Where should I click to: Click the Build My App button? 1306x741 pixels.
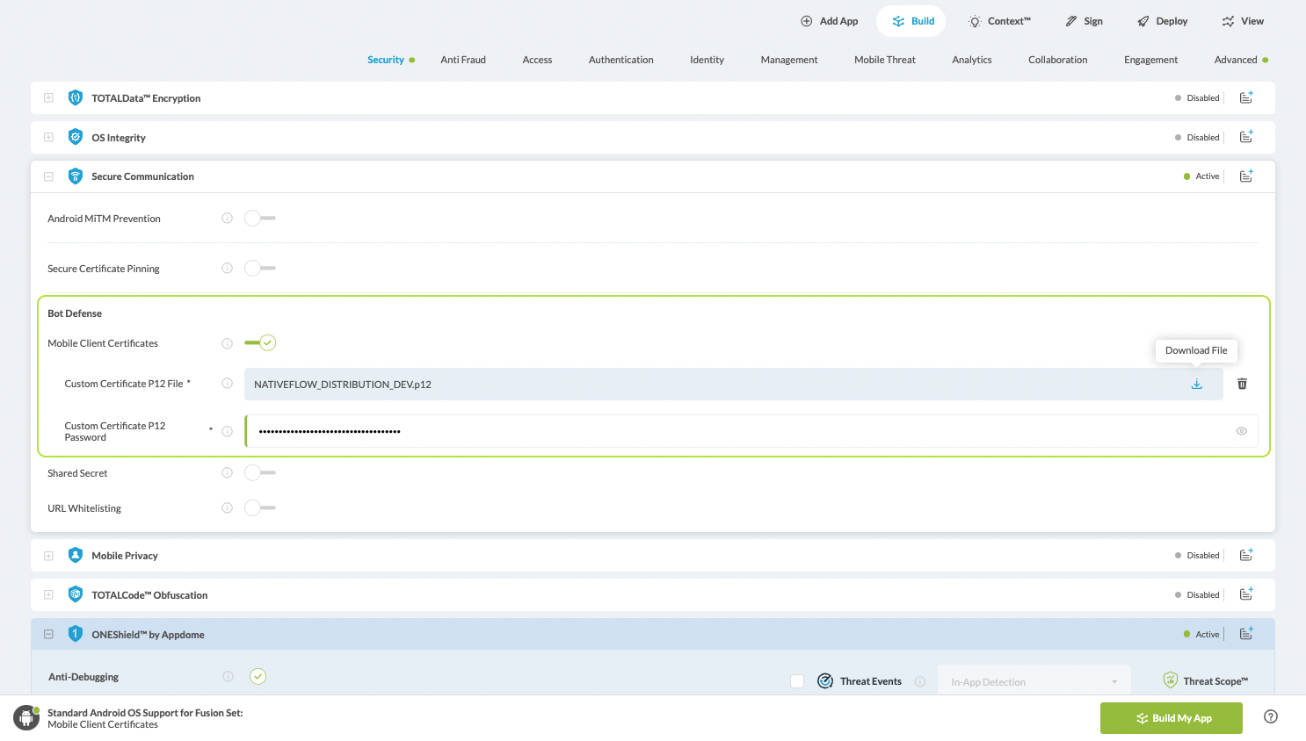[x=1172, y=717]
